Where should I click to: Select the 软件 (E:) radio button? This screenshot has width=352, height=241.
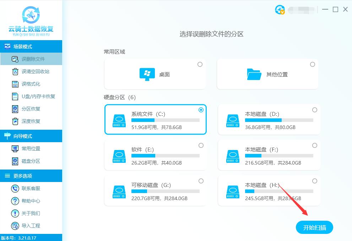[201, 145]
